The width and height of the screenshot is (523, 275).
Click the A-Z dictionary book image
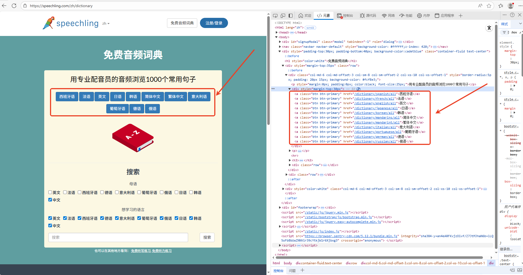coord(133,138)
